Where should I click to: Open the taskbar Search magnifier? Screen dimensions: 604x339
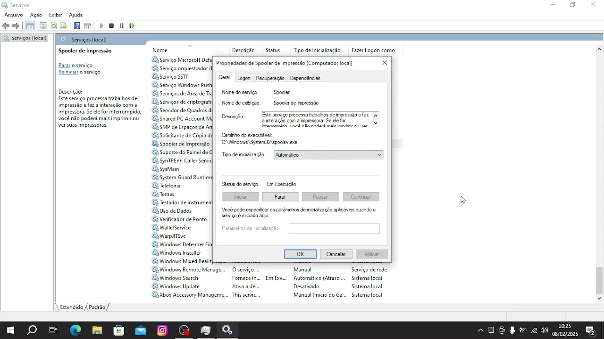pyautogui.click(x=32, y=331)
